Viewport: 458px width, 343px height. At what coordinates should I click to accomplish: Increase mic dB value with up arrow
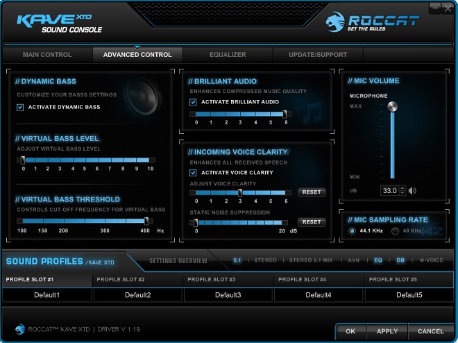tap(402, 188)
